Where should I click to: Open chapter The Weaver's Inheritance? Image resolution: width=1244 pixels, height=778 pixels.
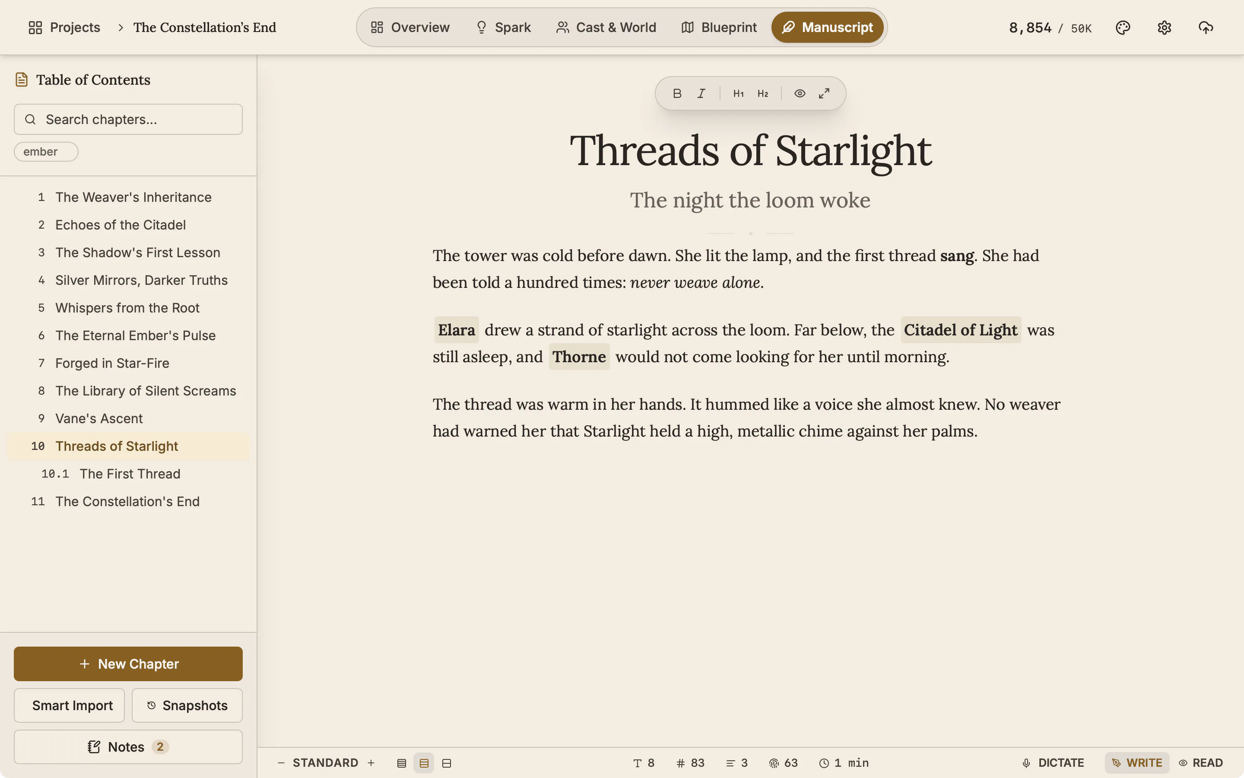128,197
